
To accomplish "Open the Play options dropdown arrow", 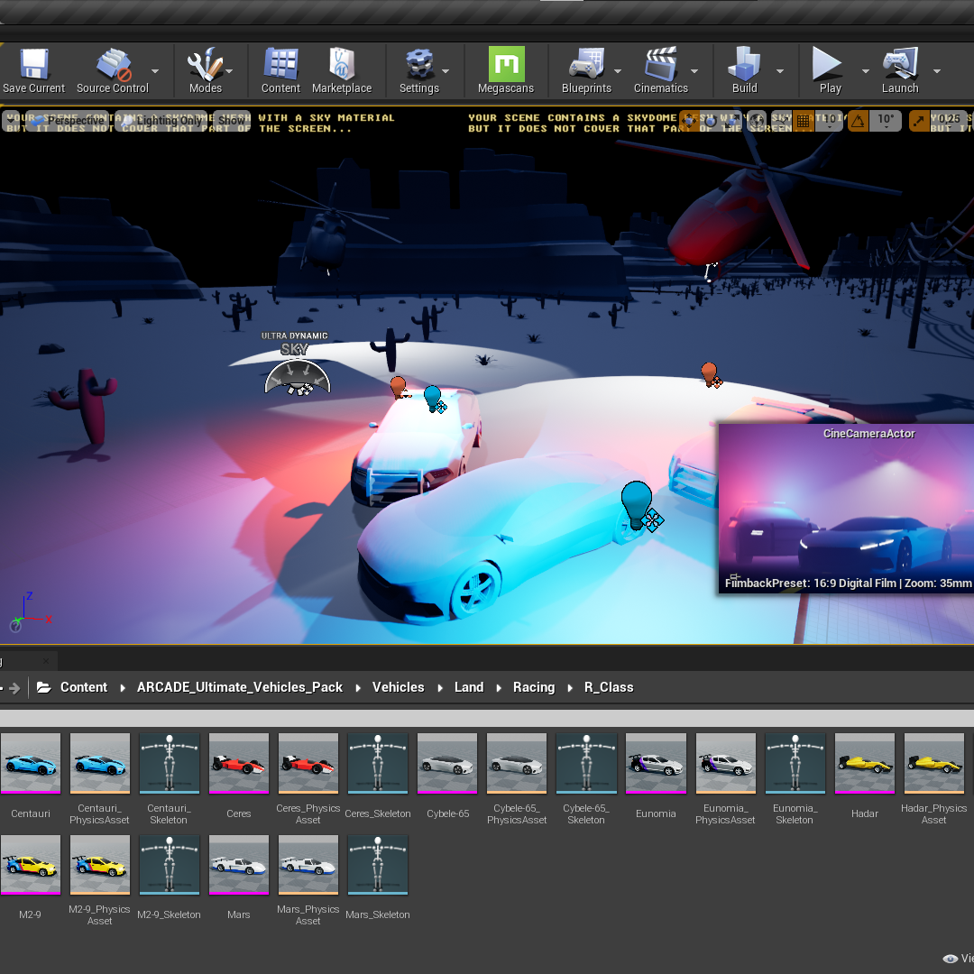I will pos(865,71).
